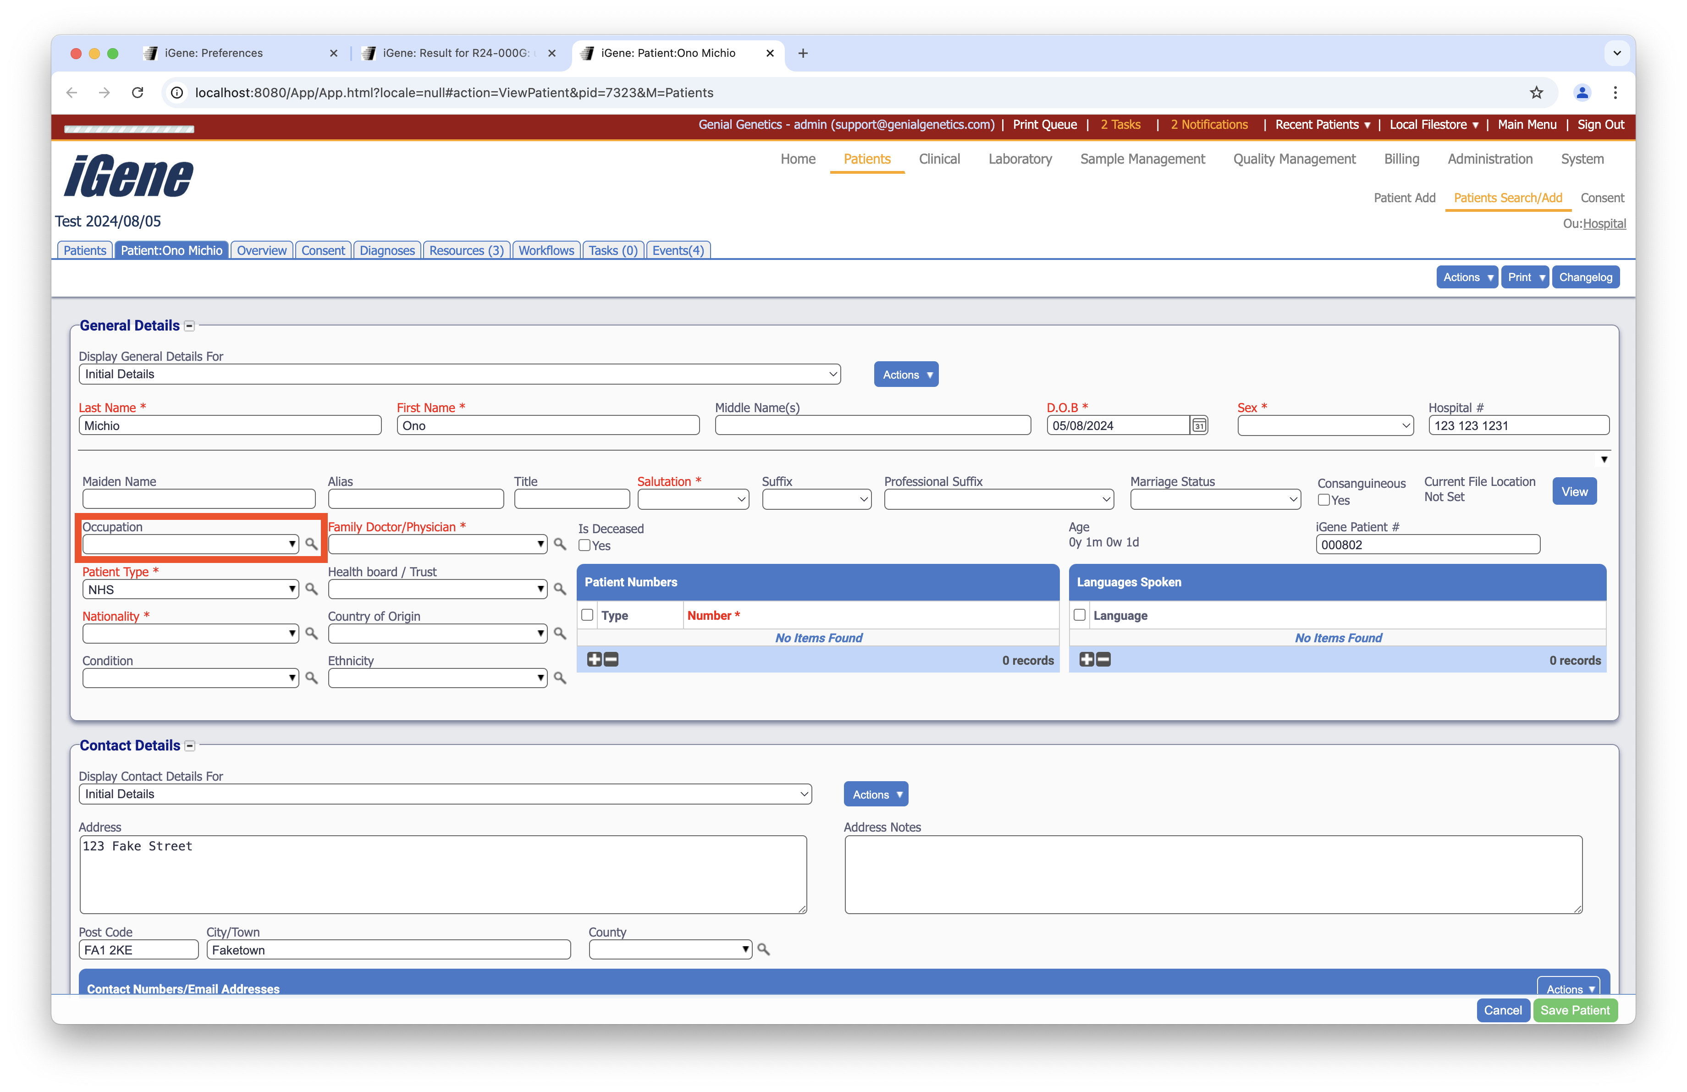Click the Ethnicity search magnifier icon
Screen dimensions: 1687x1092
click(559, 678)
